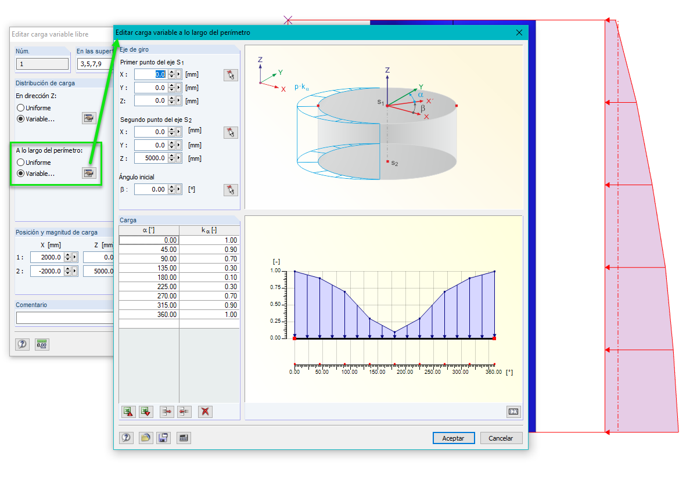
Task: Increase position 1 X value in back window
Action: pyautogui.click(x=67, y=255)
